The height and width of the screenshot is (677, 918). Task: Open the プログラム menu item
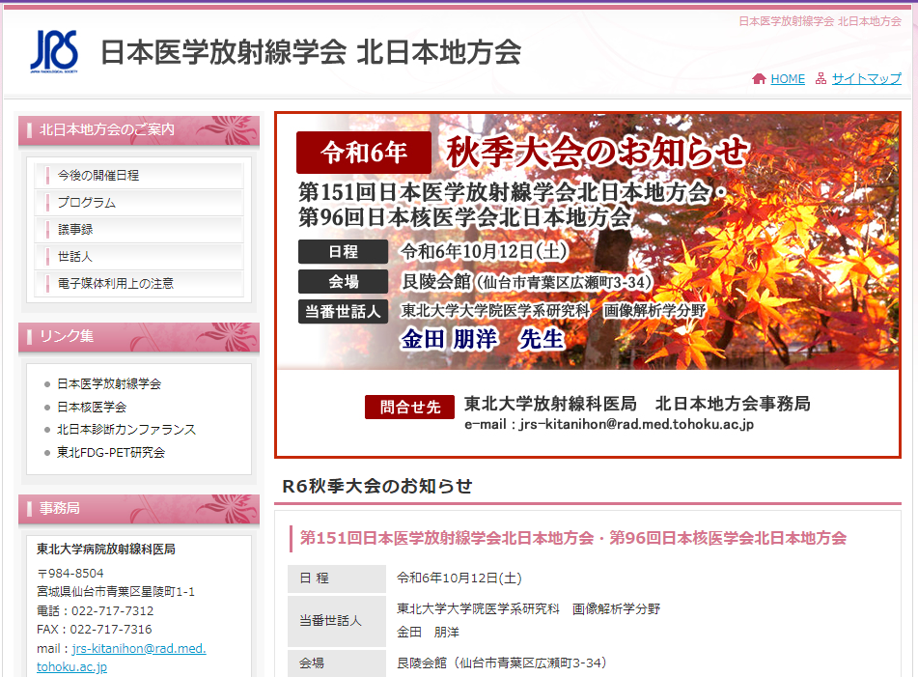pos(139,202)
